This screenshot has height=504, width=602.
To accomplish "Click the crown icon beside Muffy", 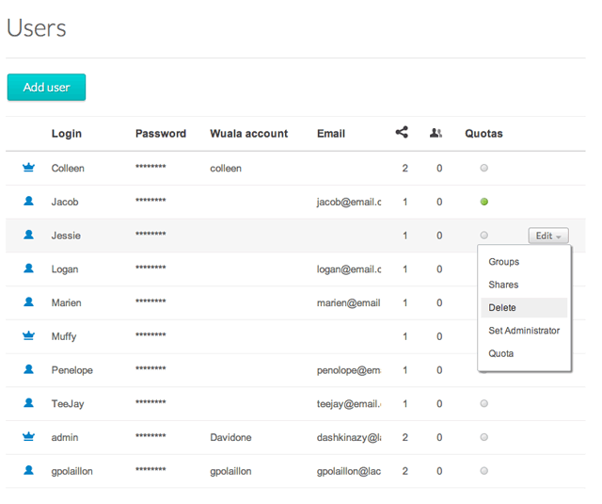I will point(28,336).
